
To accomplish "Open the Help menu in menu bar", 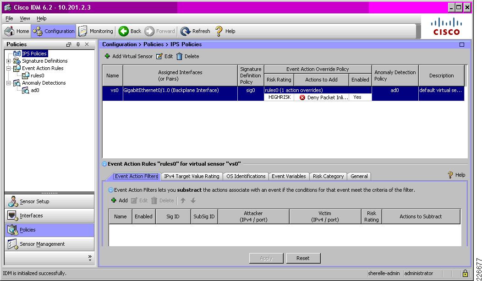I will 42,18.
